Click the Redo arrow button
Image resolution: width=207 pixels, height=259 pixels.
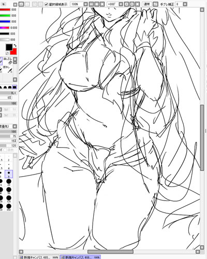(27, 4)
